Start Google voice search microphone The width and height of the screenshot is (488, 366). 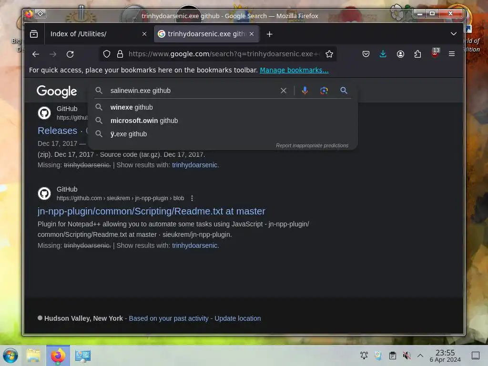(x=305, y=91)
